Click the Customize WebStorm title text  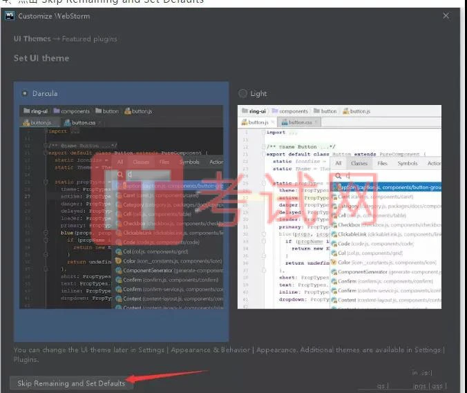pyautogui.click(x=54, y=16)
